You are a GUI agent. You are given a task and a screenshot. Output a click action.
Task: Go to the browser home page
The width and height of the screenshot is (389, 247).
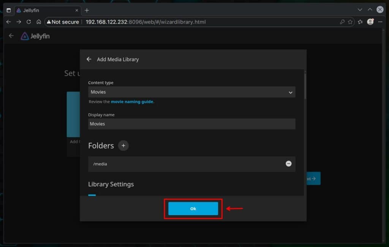tap(39, 22)
